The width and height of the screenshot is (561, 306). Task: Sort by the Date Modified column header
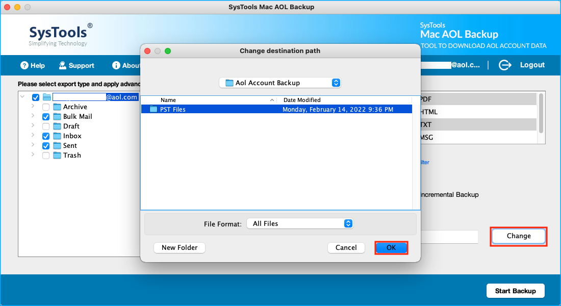[x=344, y=100]
